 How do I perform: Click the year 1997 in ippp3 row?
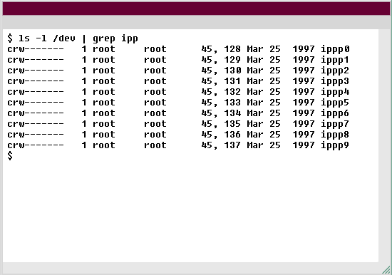click(304, 81)
